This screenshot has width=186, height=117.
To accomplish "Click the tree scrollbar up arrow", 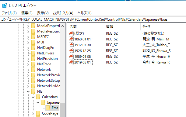I will point(63,26).
